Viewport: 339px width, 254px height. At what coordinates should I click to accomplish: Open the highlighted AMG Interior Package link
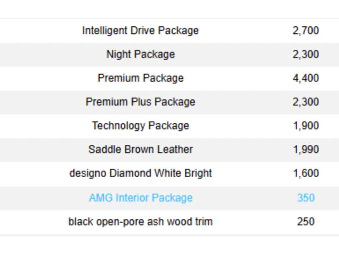141,198
